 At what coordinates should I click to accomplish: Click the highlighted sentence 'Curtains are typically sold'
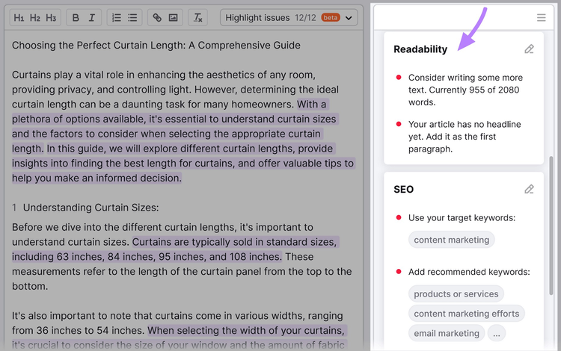[x=175, y=249]
